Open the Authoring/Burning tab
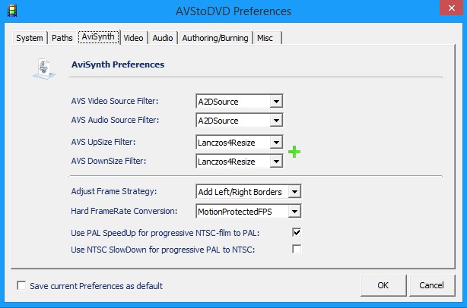 click(215, 38)
